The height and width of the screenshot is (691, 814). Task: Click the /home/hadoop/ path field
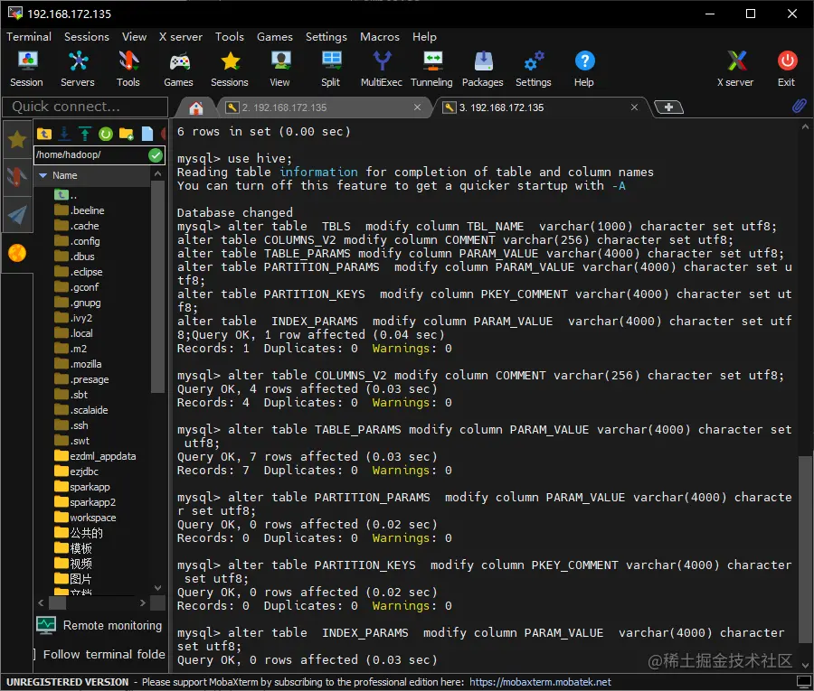click(90, 155)
